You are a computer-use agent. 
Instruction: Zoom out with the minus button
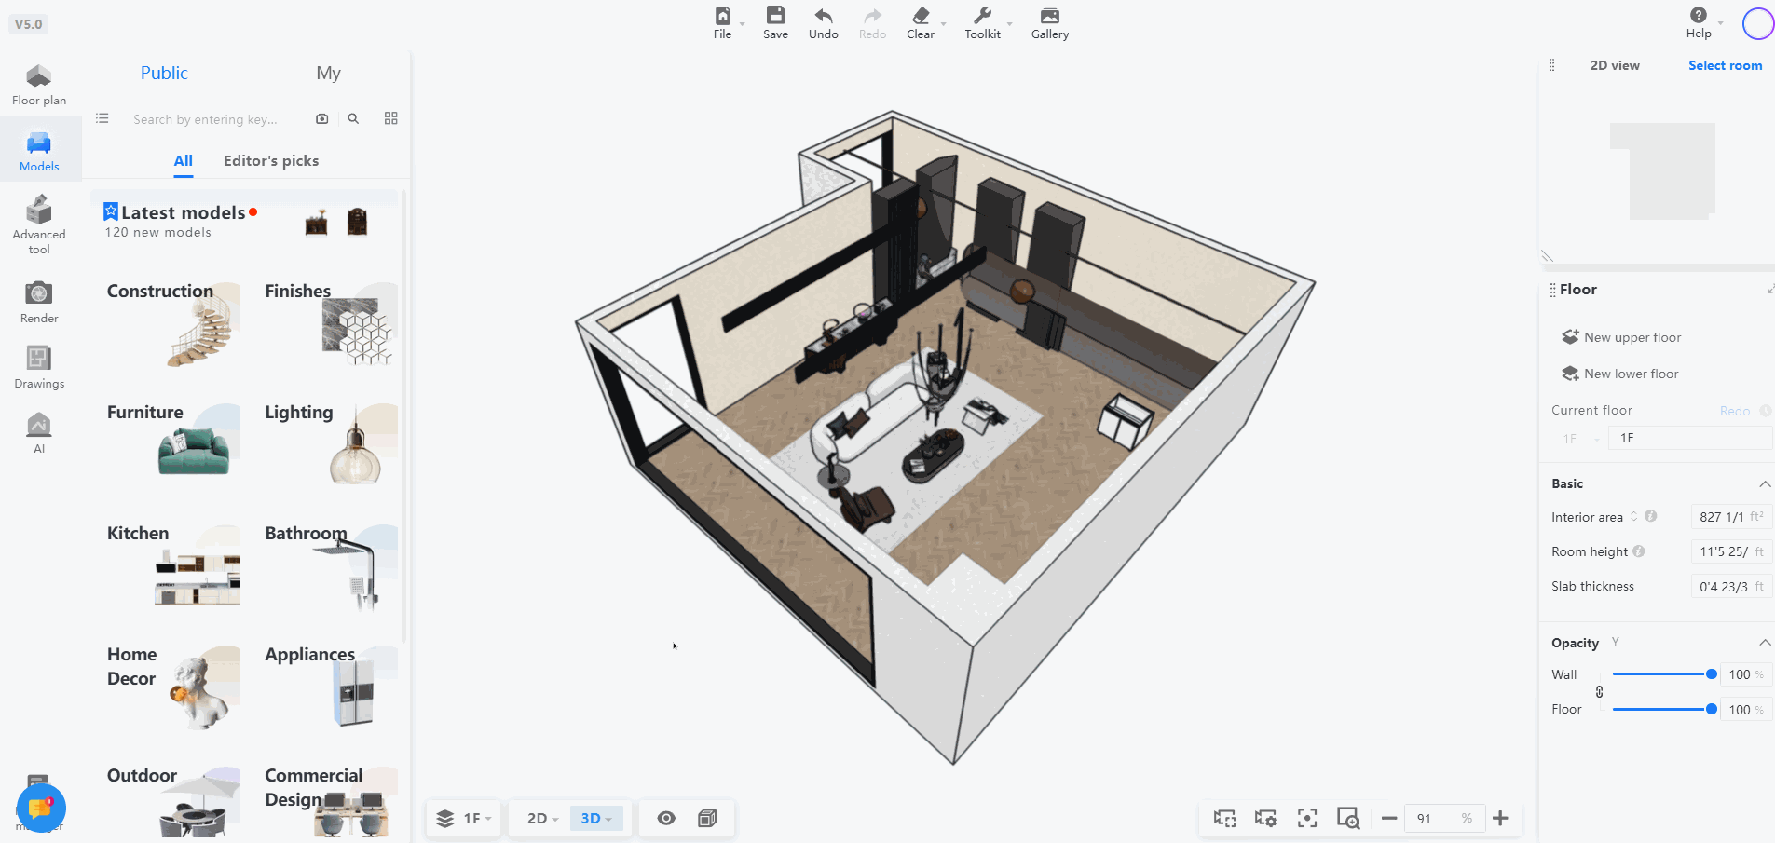point(1389,818)
